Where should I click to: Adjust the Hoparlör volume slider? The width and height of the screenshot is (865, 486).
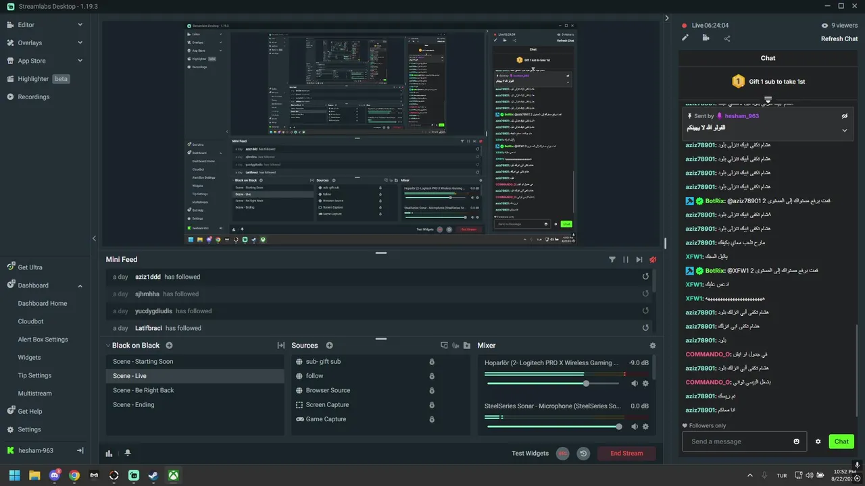[x=553, y=383]
